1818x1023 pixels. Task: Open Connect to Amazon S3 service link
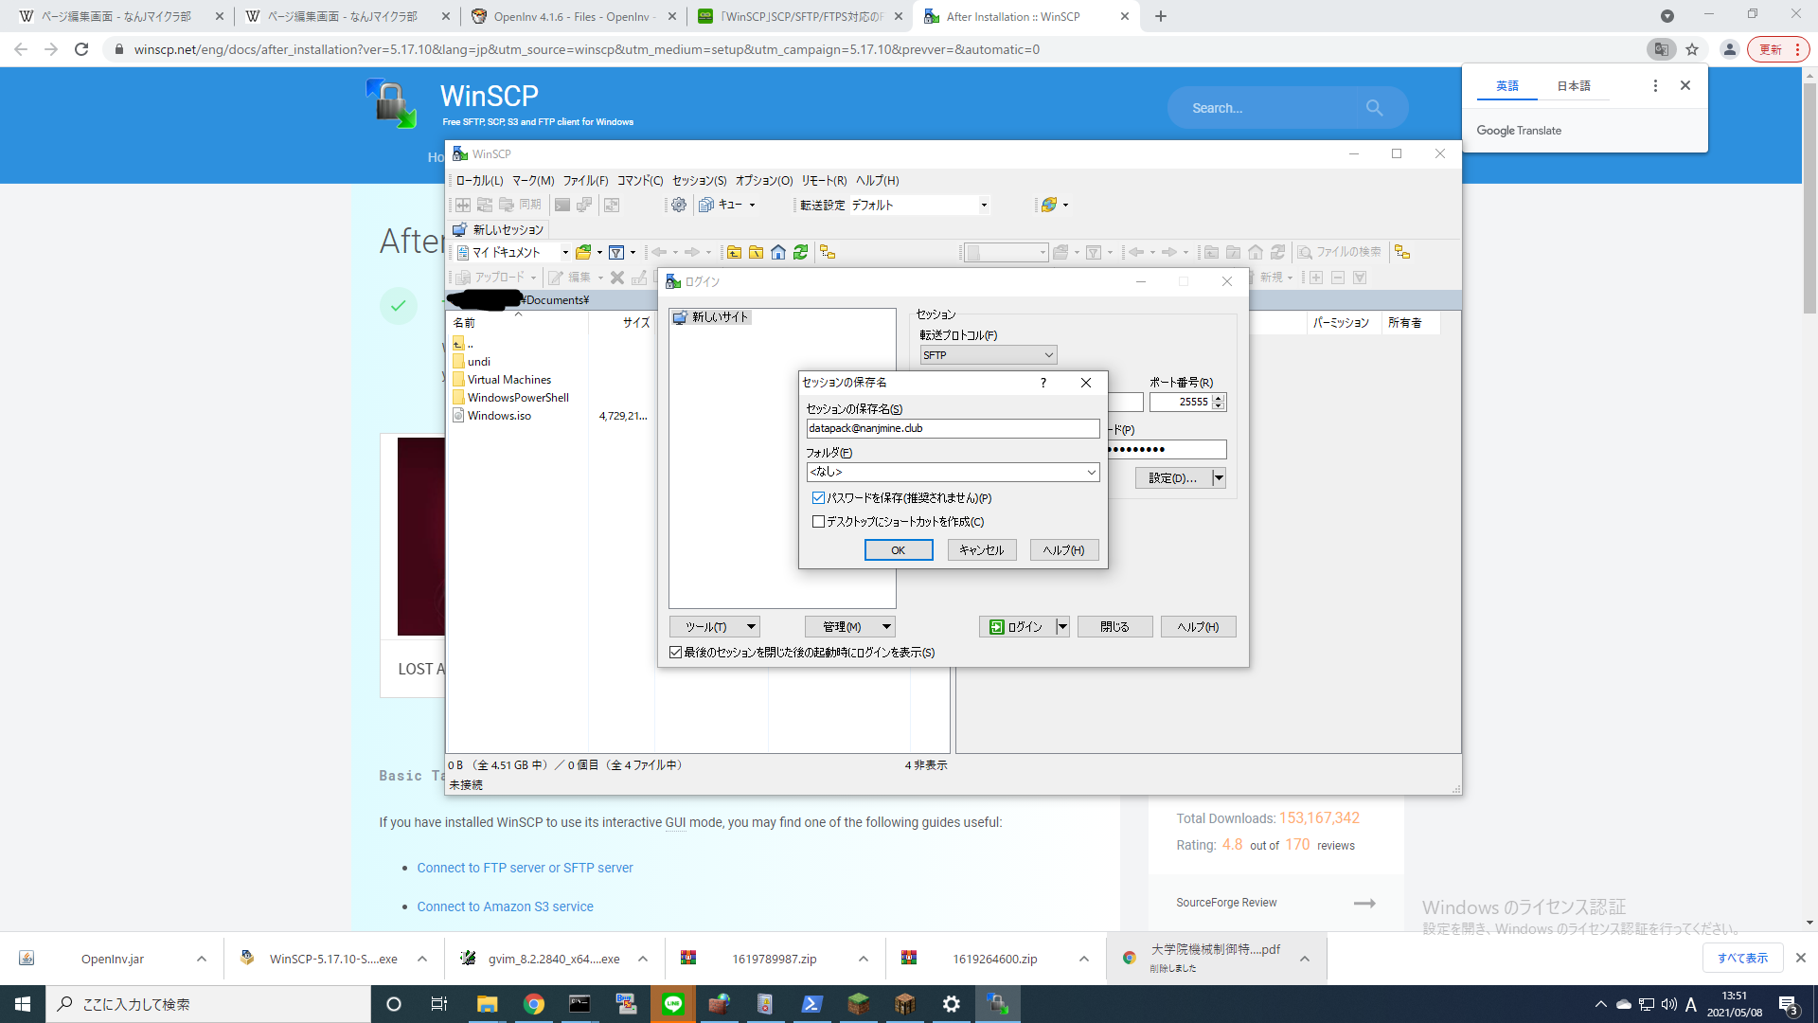[x=506, y=906]
